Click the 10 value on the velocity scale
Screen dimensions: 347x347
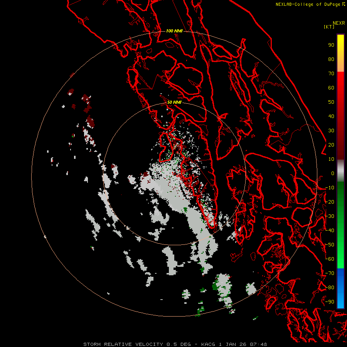(331, 159)
